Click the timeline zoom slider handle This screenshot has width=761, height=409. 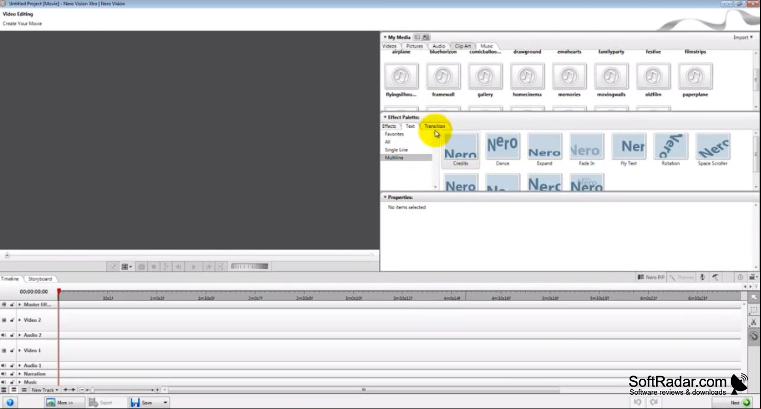point(92,390)
